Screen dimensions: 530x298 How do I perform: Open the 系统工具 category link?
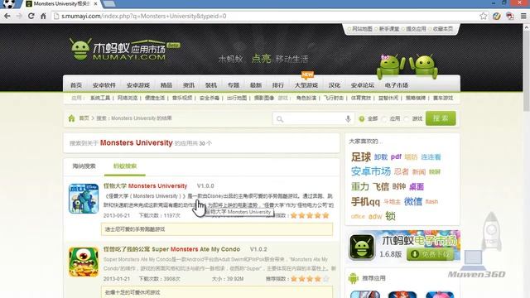click(x=100, y=98)
